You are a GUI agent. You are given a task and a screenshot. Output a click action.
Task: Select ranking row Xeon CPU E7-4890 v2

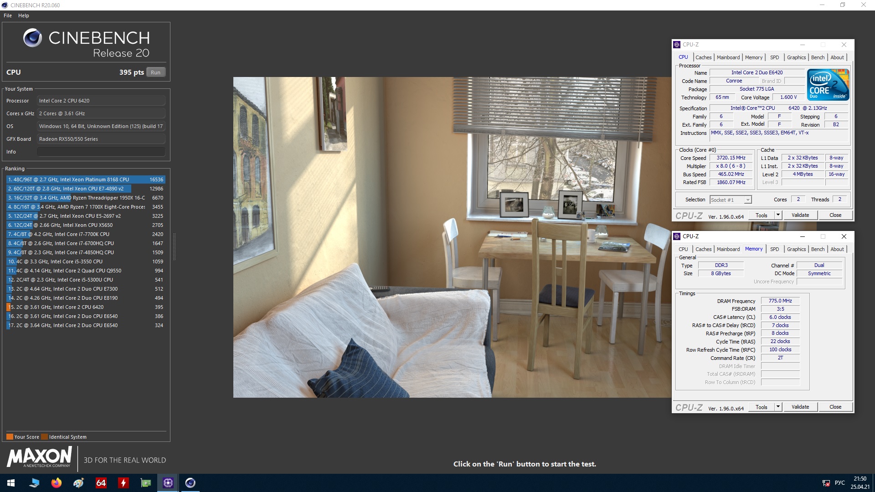[x=86, y=189]
